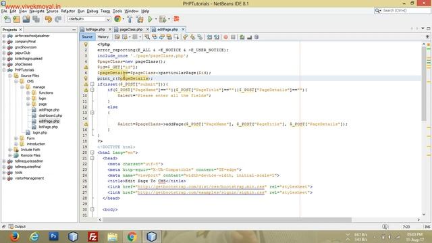Expand the functions folder
The image size is (432, 243).
pos(28,93)
